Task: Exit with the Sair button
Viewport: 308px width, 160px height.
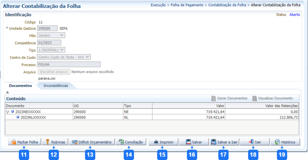Action: (255, 142)
